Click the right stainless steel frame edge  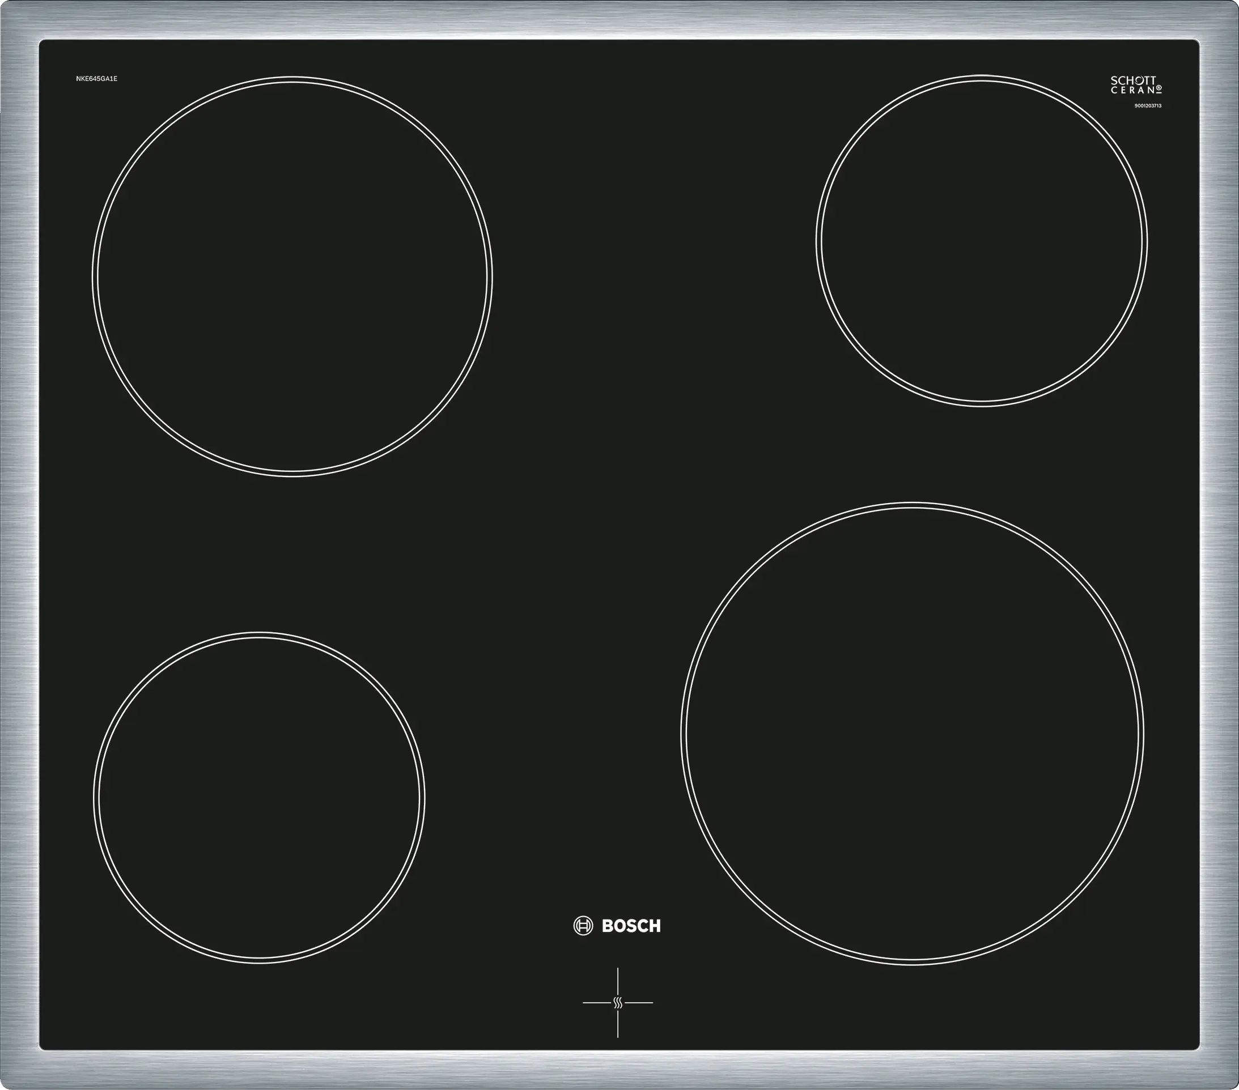[x=1220, y=546]
